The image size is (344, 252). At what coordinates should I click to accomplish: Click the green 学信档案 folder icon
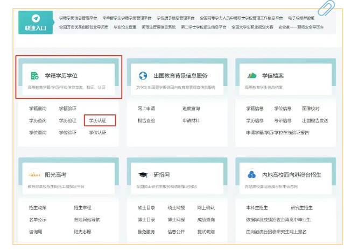coord(252,75)
